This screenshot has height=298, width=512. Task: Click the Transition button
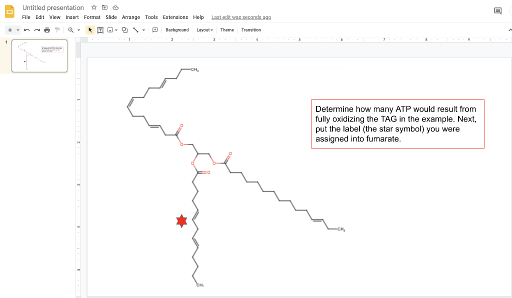(x=251, y=30)
